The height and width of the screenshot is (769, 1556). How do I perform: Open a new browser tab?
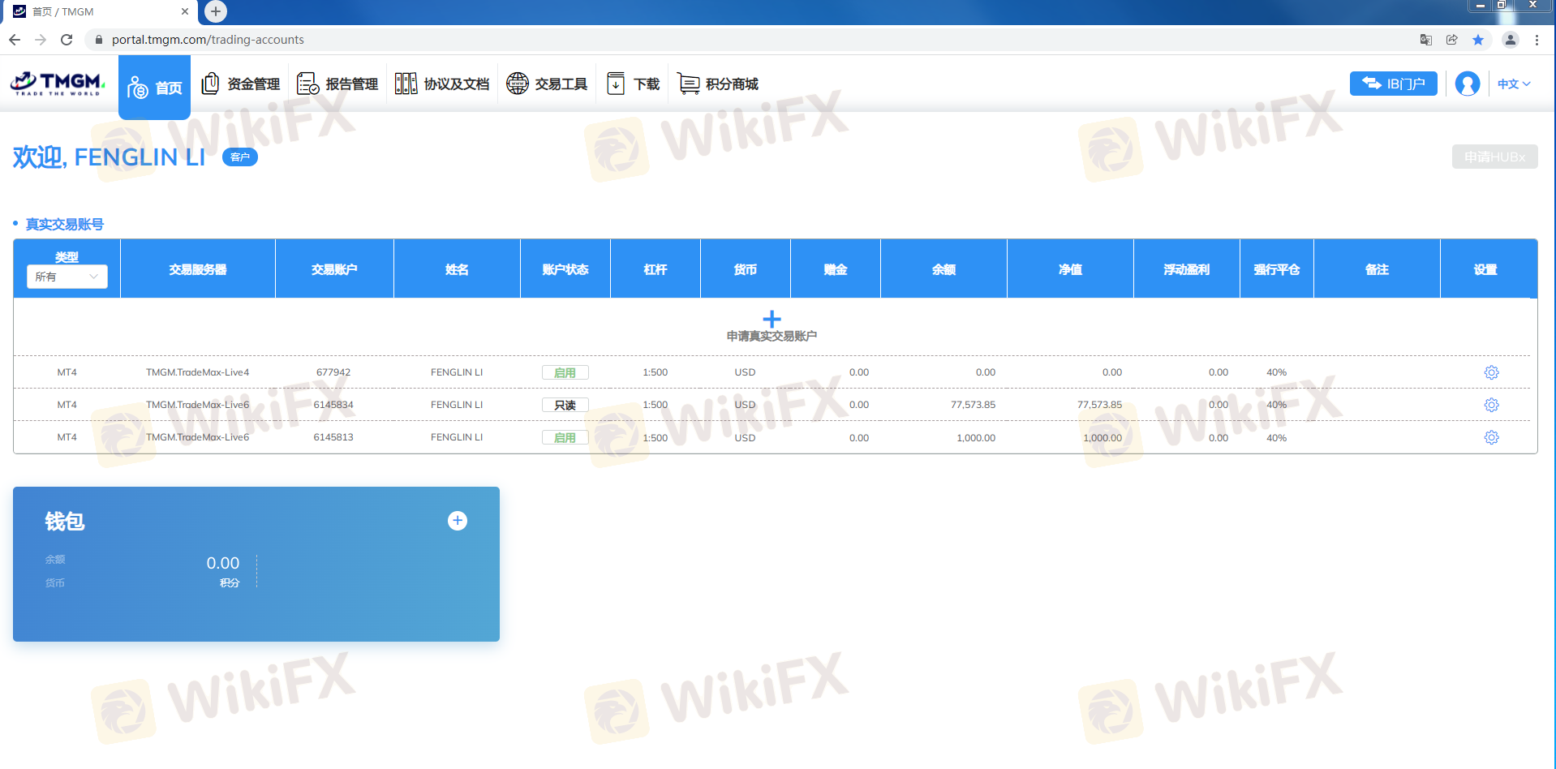click(216, 11)
